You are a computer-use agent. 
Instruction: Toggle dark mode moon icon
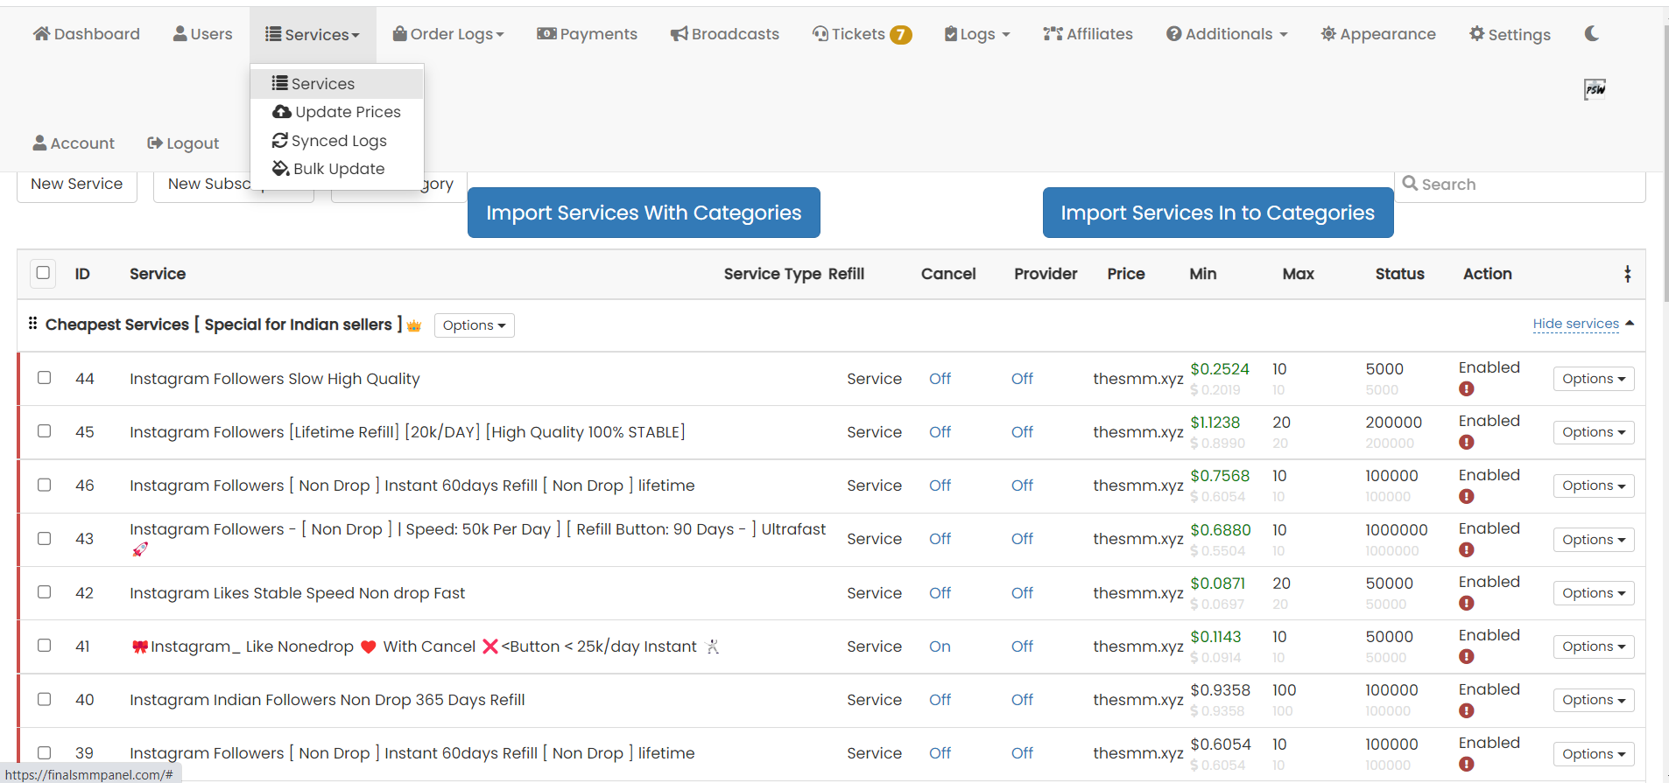pyautogui.click(x=1592, y=33)
